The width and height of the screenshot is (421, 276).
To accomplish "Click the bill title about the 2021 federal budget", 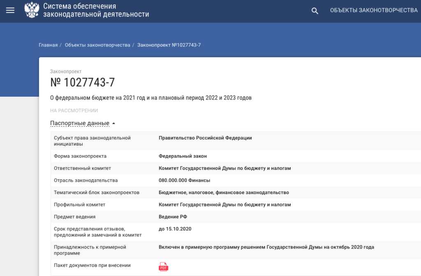I will [150, 98].
